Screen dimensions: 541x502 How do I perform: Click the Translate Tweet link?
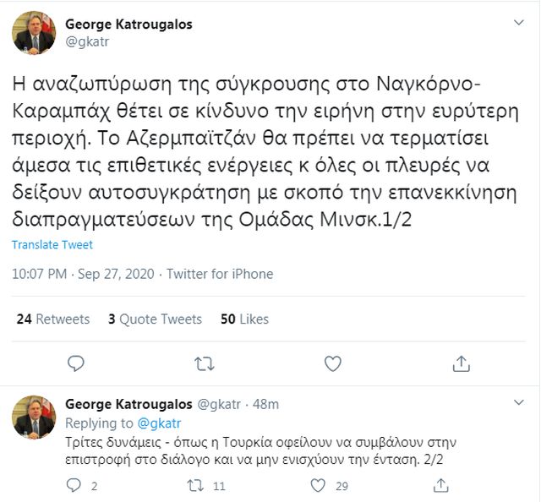click(52, 245)
